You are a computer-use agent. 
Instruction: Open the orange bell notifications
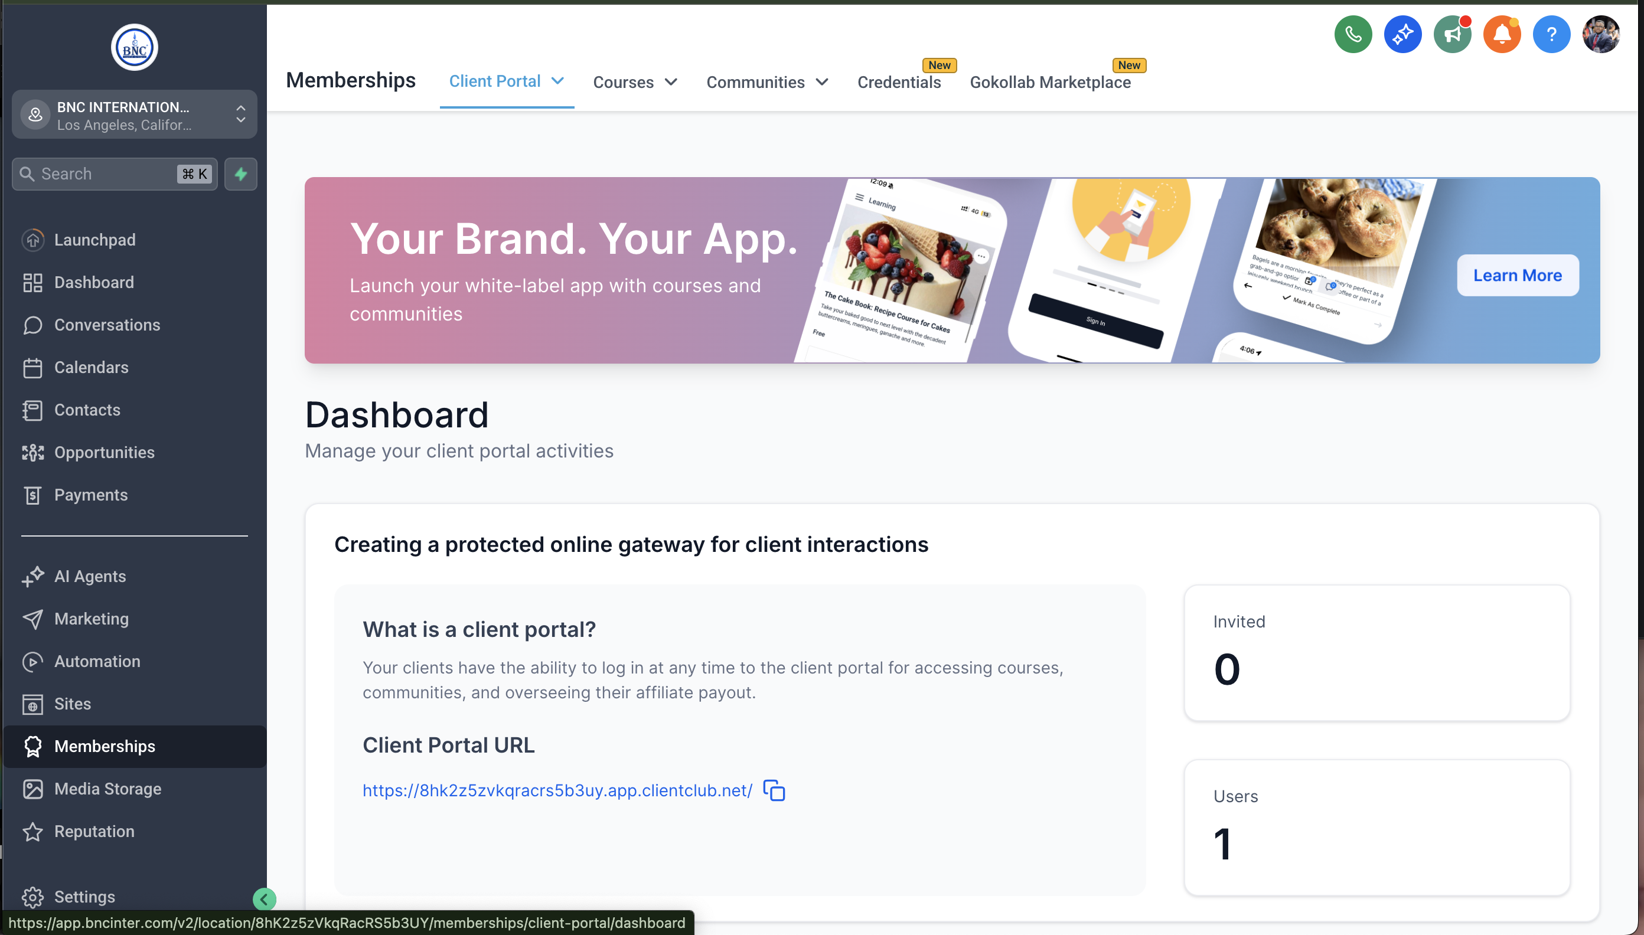(x=1501, y=34)
